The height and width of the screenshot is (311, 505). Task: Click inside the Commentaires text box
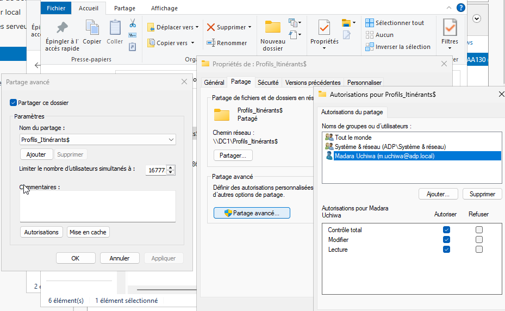tap(98, 206)
